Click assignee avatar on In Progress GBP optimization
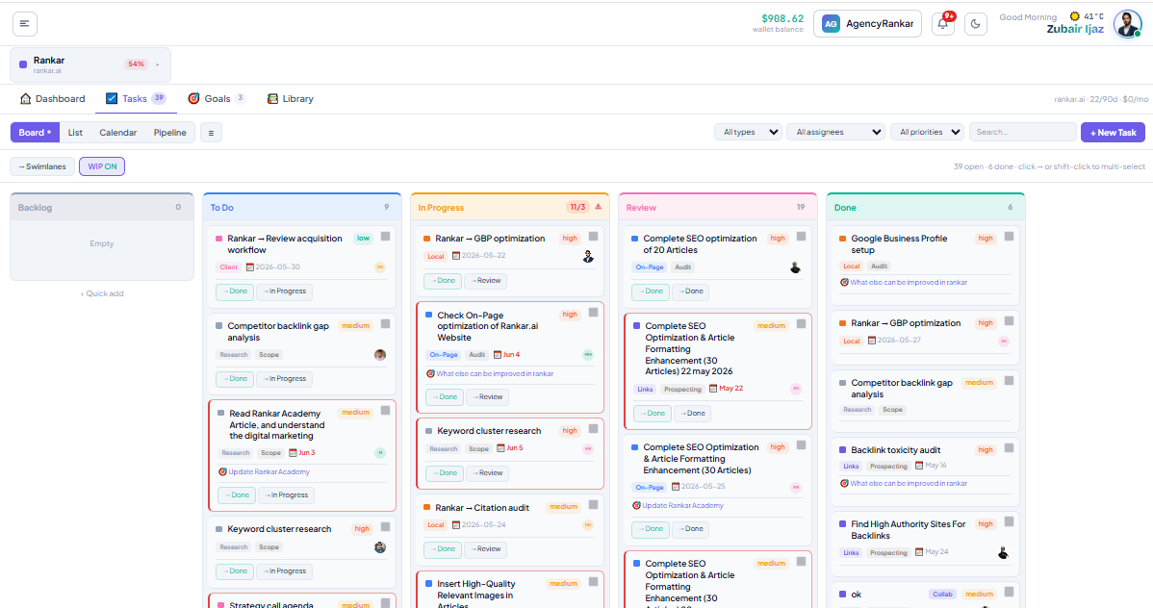1153x608 pixels. point(588,257)
